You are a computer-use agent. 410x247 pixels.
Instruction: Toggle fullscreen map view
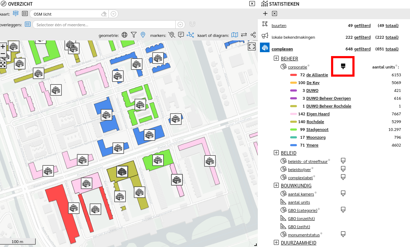click(x=252, y=47)
